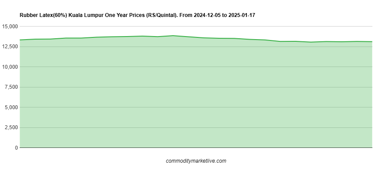This screenshot has height=174, width=392.
Task: Click the 0 label on the y-axis
Action: [16, 148]
